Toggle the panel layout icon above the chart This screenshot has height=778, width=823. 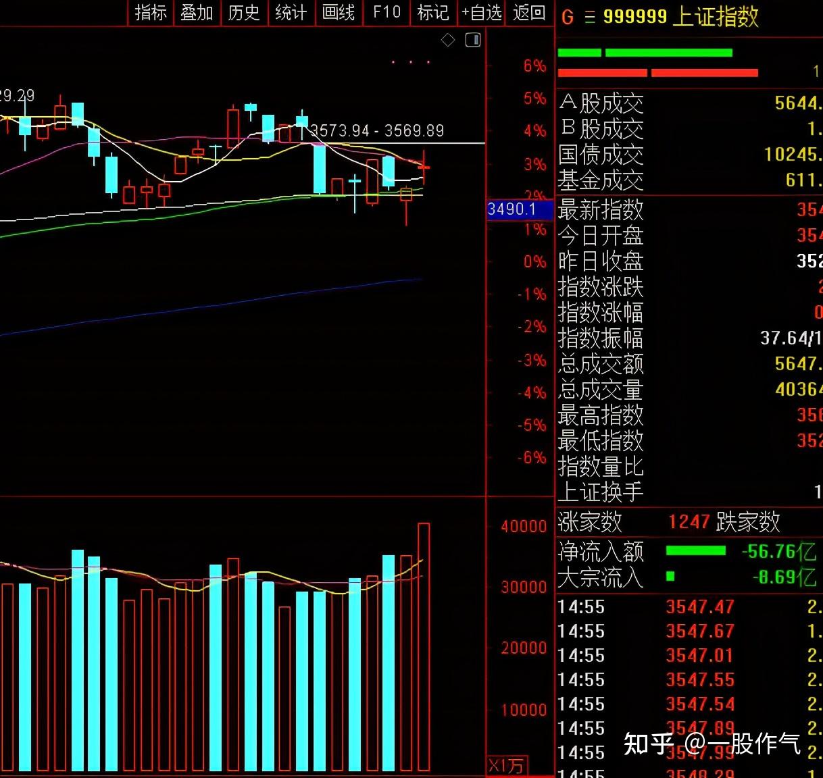[x=473, y=40]
